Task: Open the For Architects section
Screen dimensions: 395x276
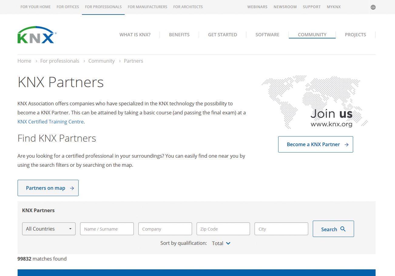Action: (188, 7)
